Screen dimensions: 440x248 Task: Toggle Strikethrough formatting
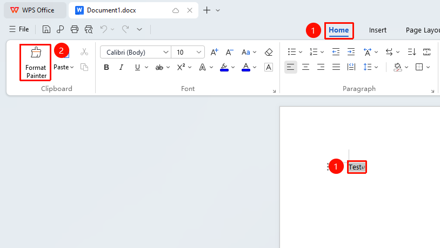click(159, 67)
